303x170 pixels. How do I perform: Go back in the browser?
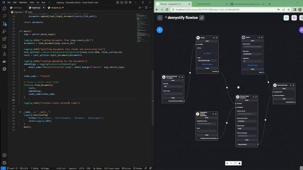(157, 9)
